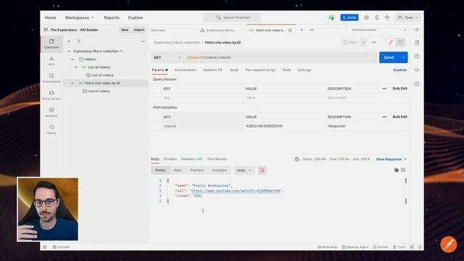The height and width of the screenshot is (261, 464).
Task: Open the Save button dropdown arrow
Action: [x=363, y=43]
